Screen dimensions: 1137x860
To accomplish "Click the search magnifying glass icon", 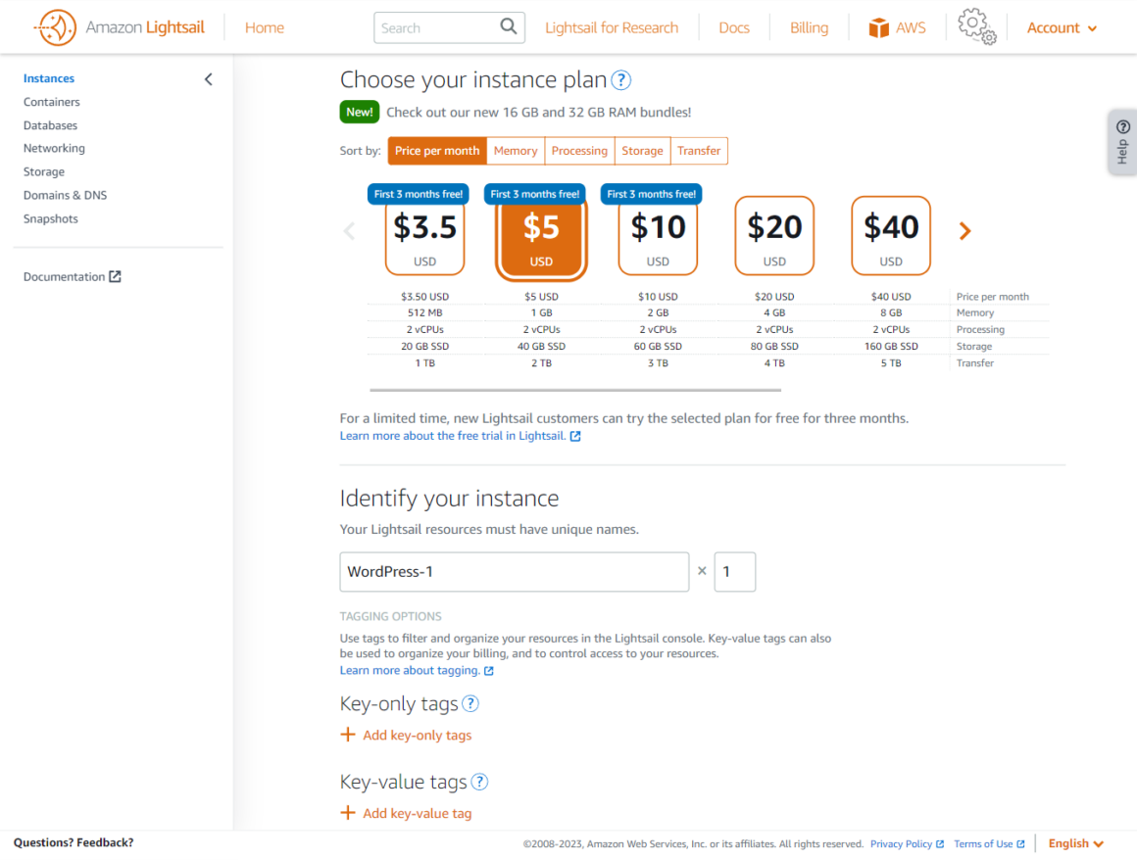I will (508, 26).
